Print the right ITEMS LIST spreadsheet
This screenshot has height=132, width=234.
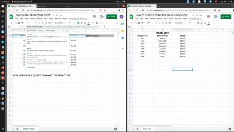tap(139, 23)
